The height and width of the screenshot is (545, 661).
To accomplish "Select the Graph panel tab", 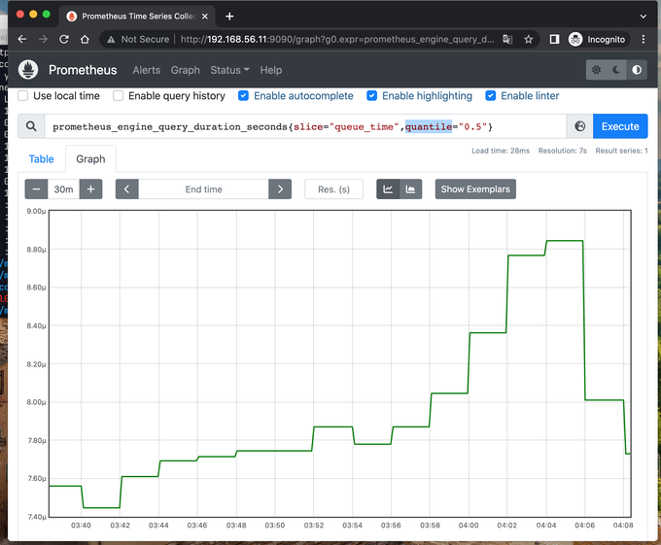I will click(90, 159).
